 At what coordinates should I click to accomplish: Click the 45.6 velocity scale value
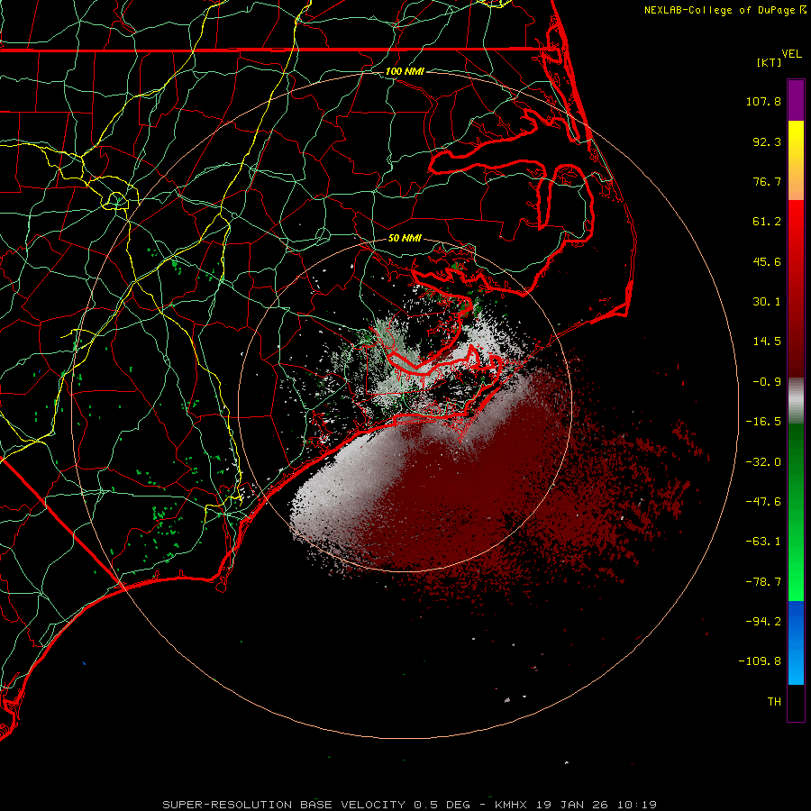click(767, 261)
